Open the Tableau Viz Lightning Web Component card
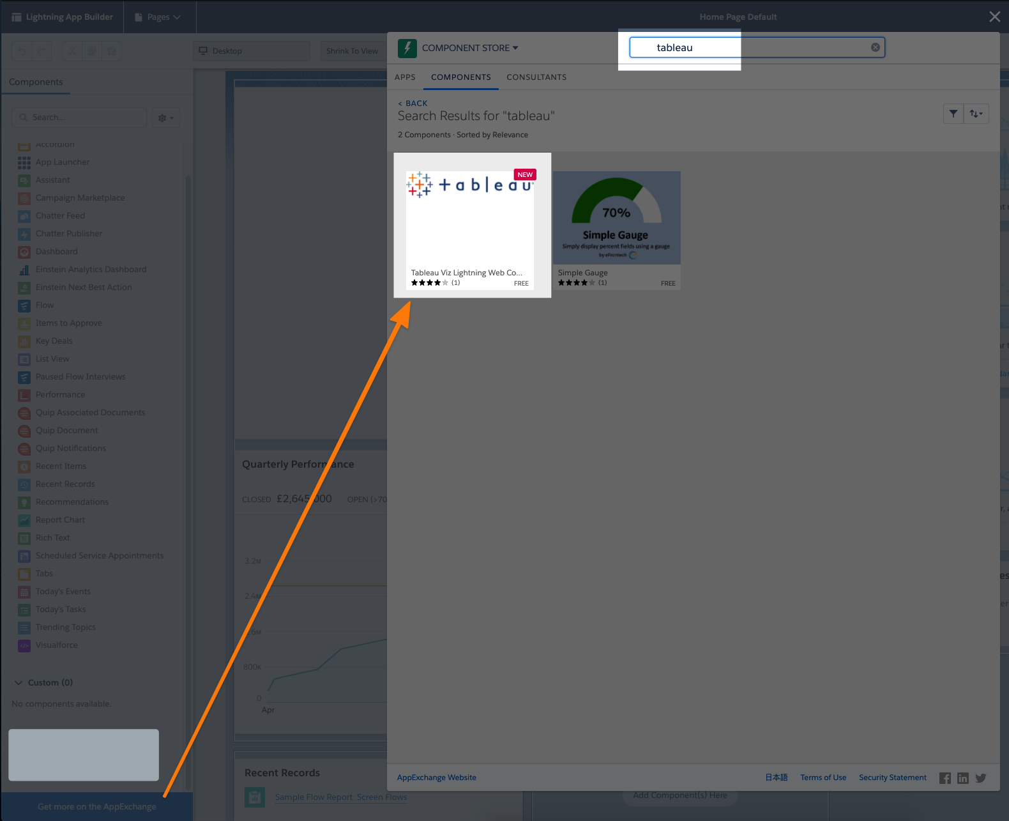Screen dimensions: 1009x821 point(470,231)
